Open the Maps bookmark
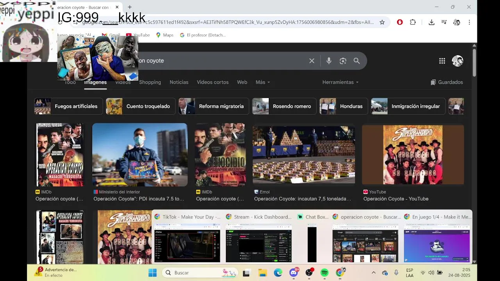This screenshot has width=500, height=281. coord(164,35)
